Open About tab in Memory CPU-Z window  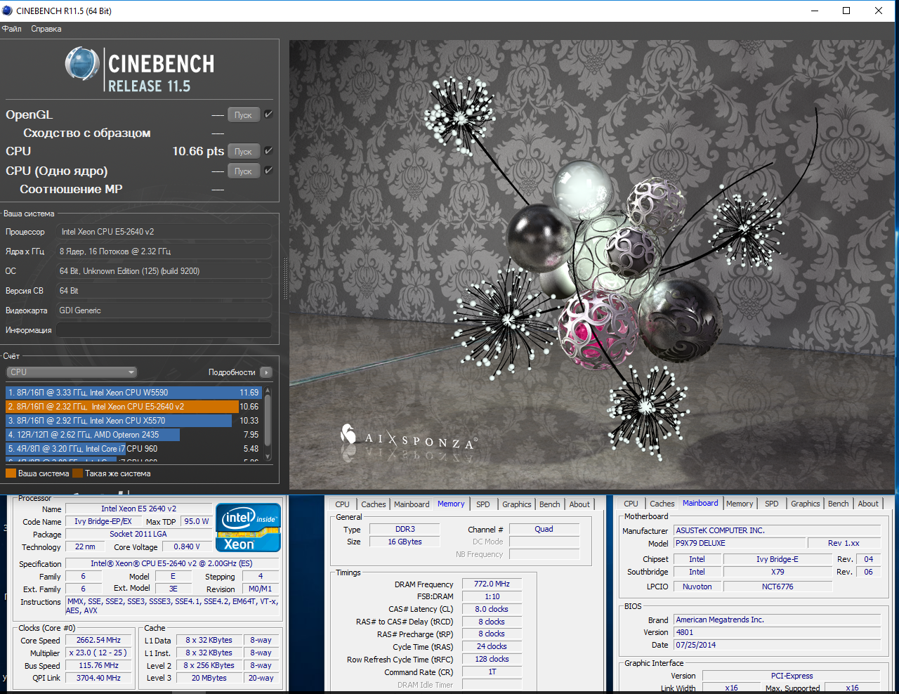tap(579, 504)
